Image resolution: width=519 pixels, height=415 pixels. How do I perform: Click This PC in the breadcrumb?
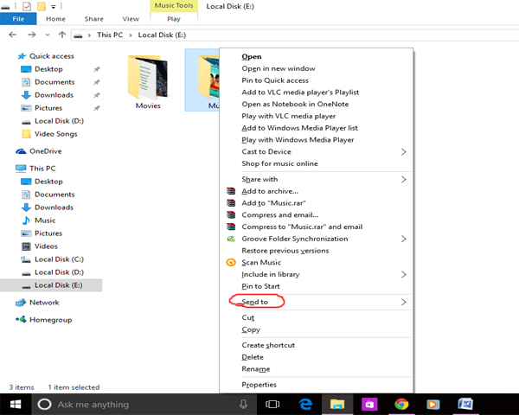click(x=110, y=35)
